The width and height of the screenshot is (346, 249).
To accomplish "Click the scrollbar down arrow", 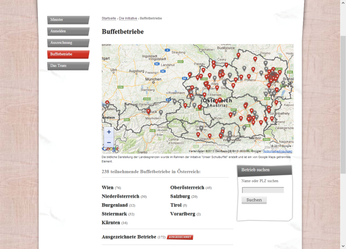I will 343,246.
